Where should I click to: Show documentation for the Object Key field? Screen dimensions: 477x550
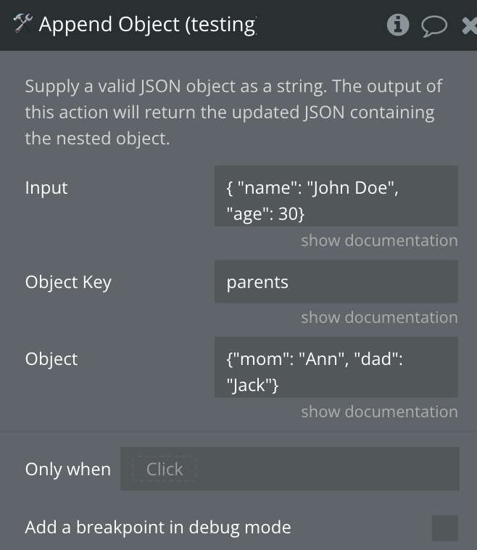point(379,317)
